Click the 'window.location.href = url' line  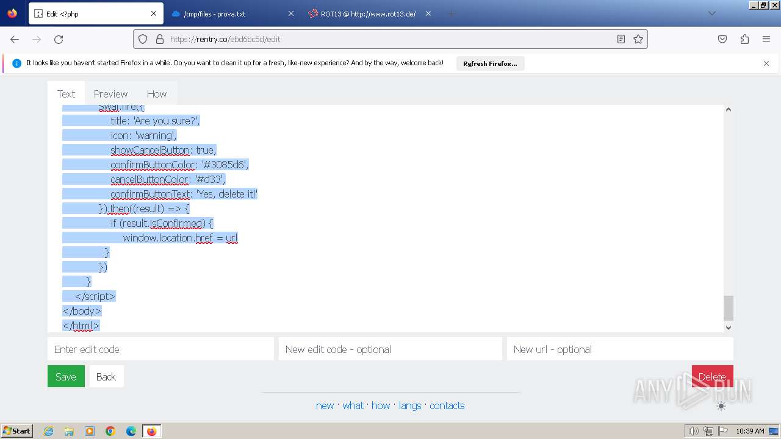click(x=180, y=238)
